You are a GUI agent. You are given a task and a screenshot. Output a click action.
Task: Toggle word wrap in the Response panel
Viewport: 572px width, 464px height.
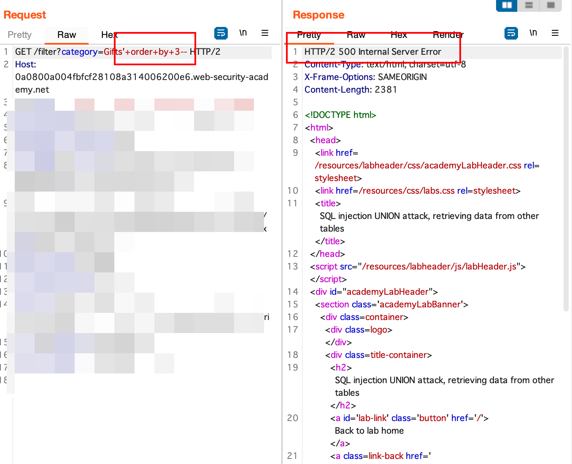click(511, 32)
